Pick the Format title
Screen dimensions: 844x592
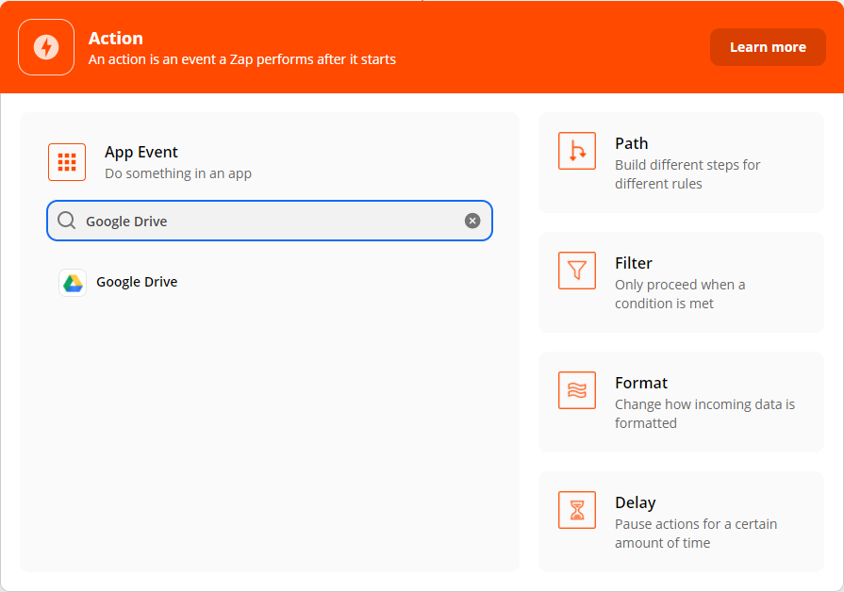(x=641, y=383)
